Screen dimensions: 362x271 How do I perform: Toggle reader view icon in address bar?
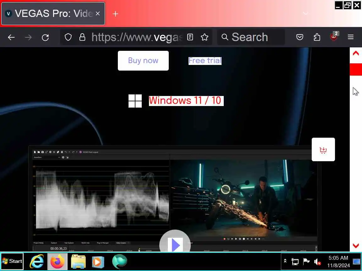point(190,37)
